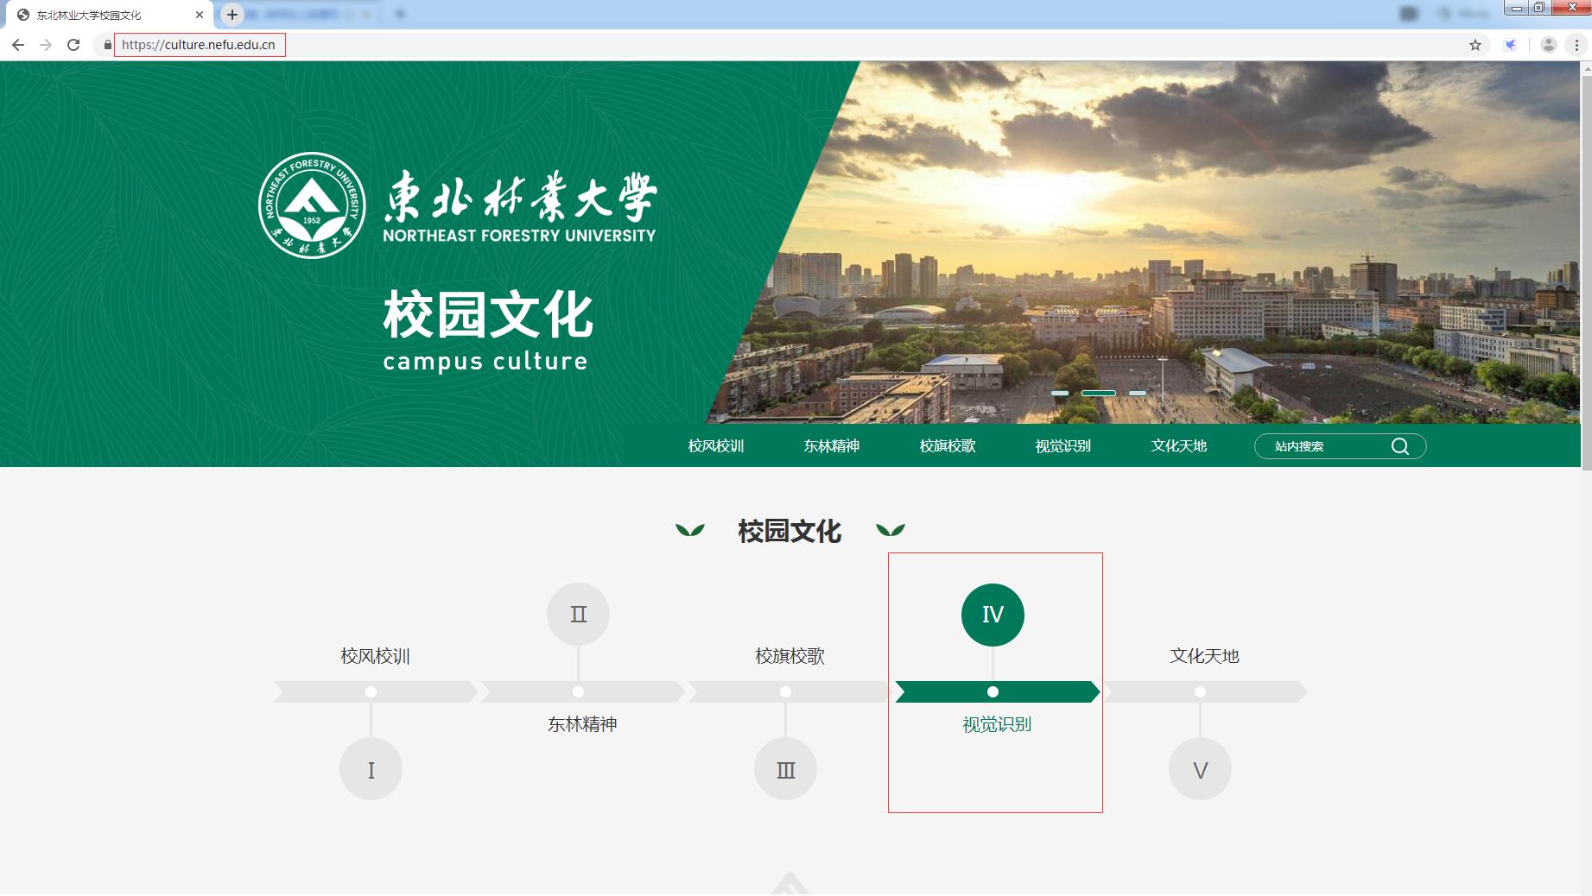The height and width of the screenshot is (896, 1592).
Task: Click the Roman numeral II circle
Action: (x=578, y=615)
